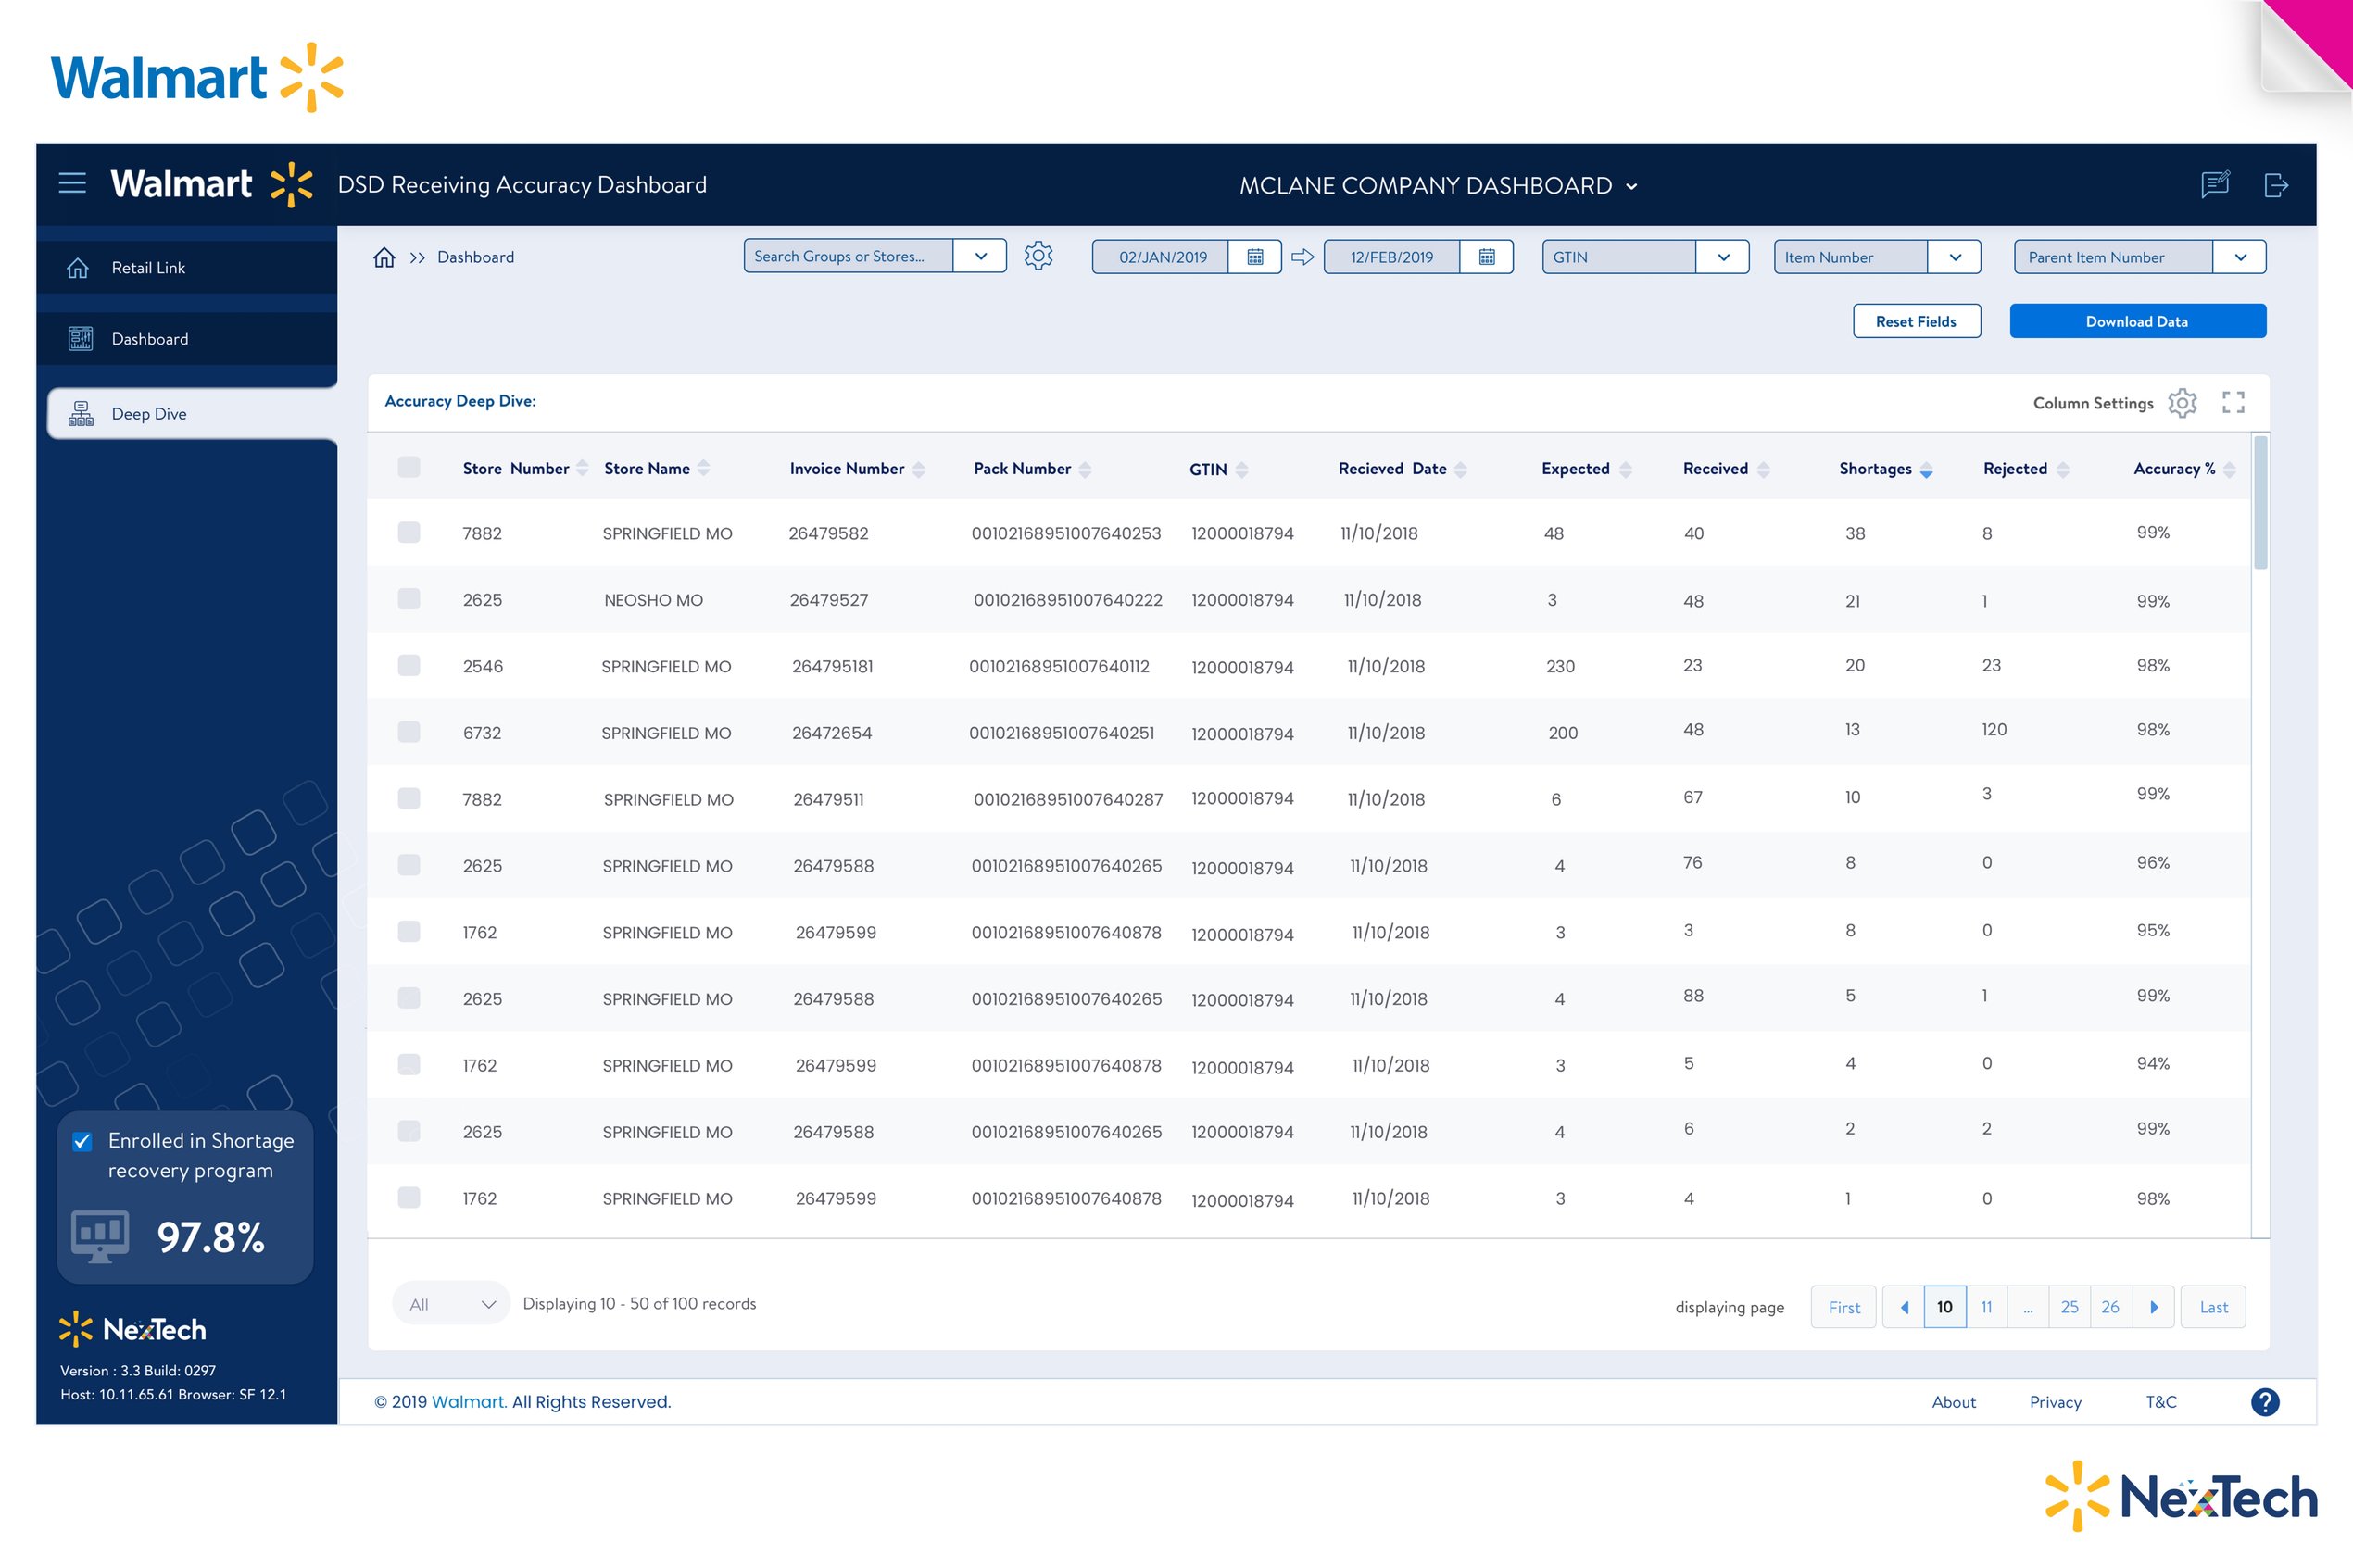Click the blue help question mark icon
This screenshot has width=2353, height=1568.
point(2264,1401)
